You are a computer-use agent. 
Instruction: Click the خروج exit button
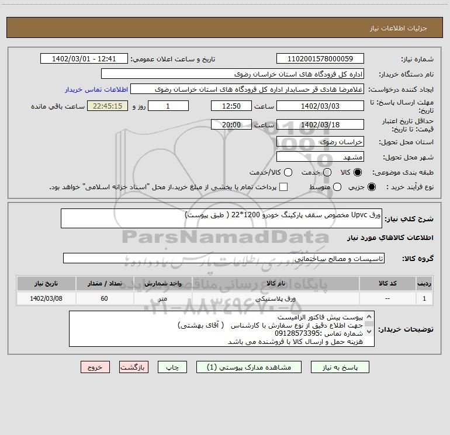[95, 367]
